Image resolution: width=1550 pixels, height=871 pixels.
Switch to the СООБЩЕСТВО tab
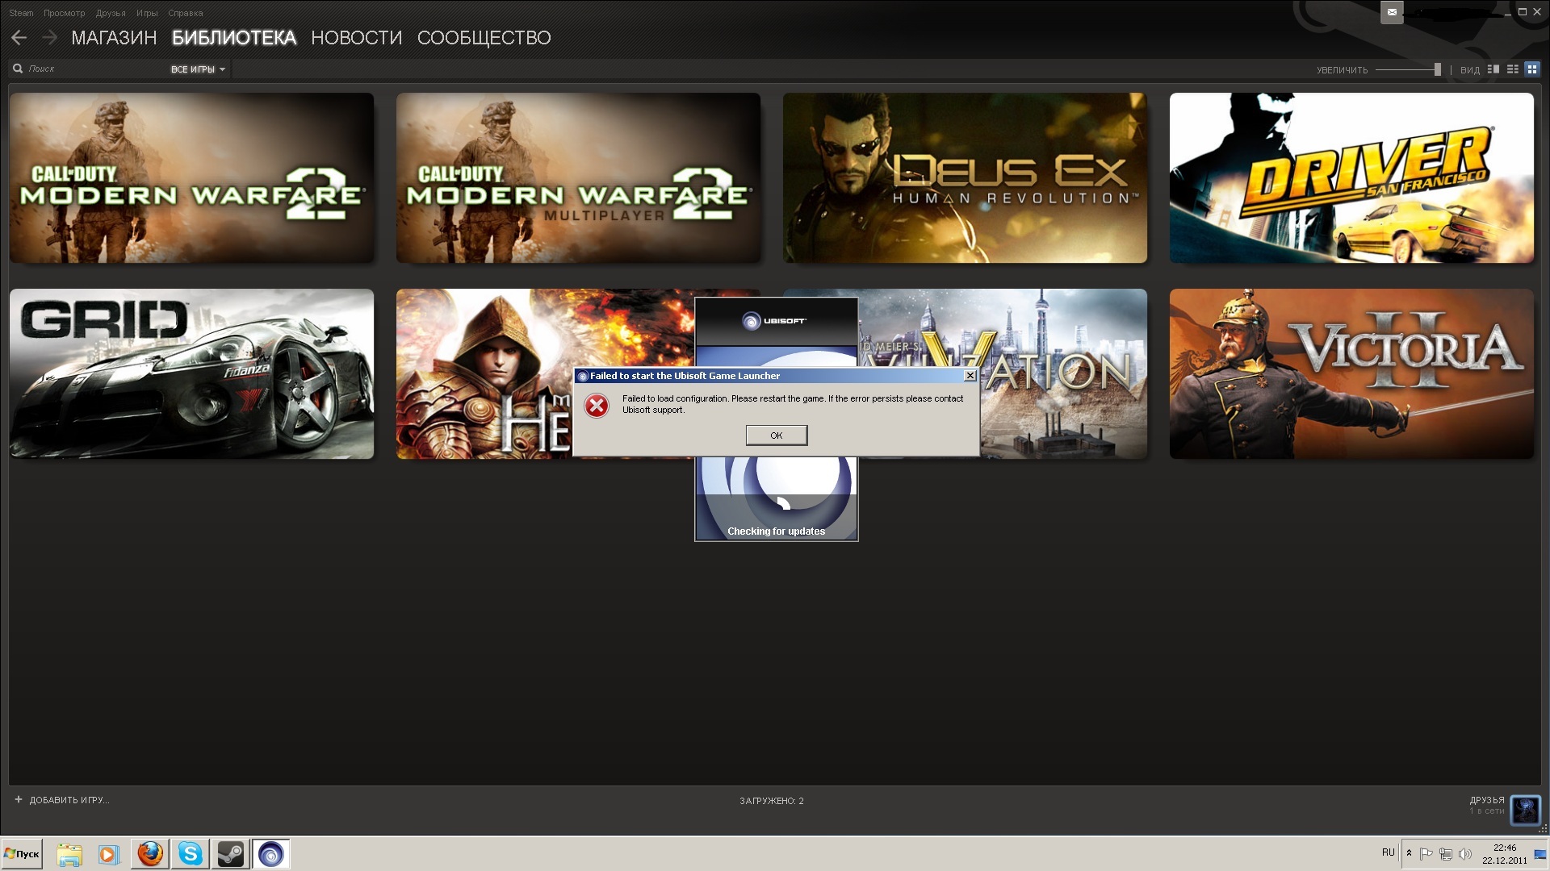(x=484, y=38)
